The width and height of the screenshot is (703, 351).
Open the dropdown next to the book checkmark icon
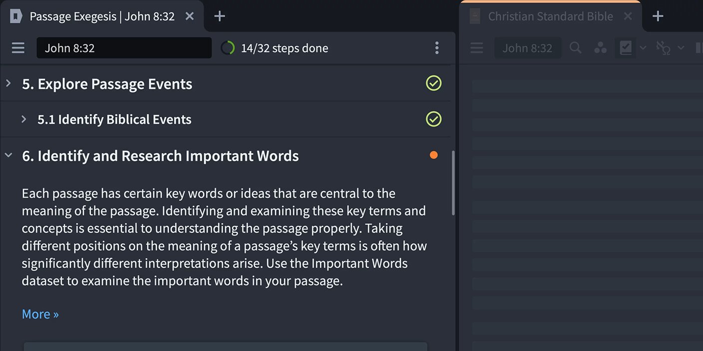pos(643,48)
